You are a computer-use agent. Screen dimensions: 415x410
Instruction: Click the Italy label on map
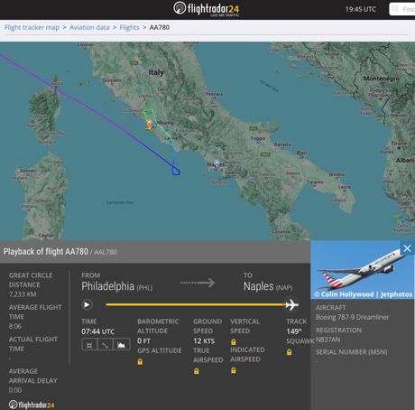tap(156, 72)
